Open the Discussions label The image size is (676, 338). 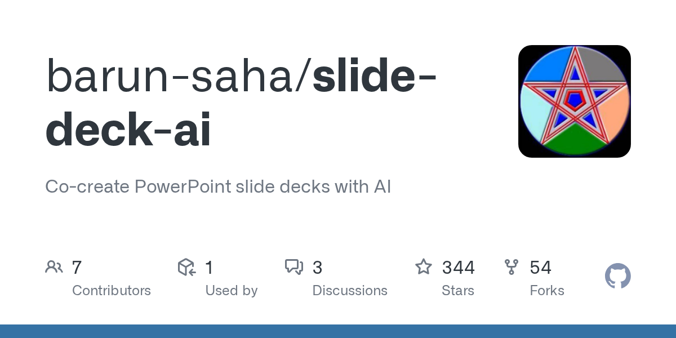click(350, 291)
